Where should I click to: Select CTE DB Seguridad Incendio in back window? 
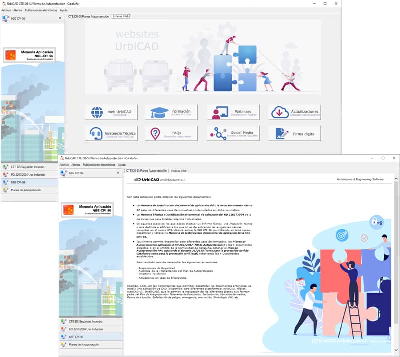29,167
